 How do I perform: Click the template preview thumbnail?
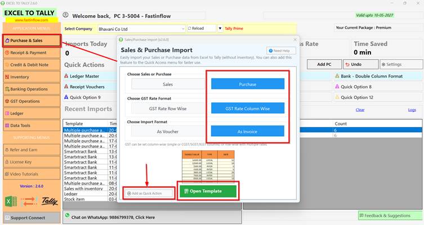coord(208,166)
